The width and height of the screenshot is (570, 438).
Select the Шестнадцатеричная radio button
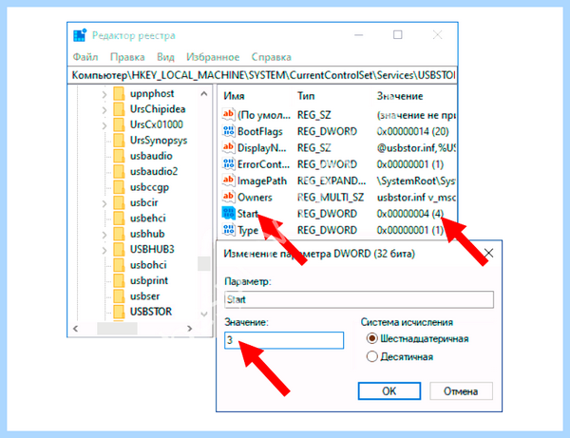(371, 339)
